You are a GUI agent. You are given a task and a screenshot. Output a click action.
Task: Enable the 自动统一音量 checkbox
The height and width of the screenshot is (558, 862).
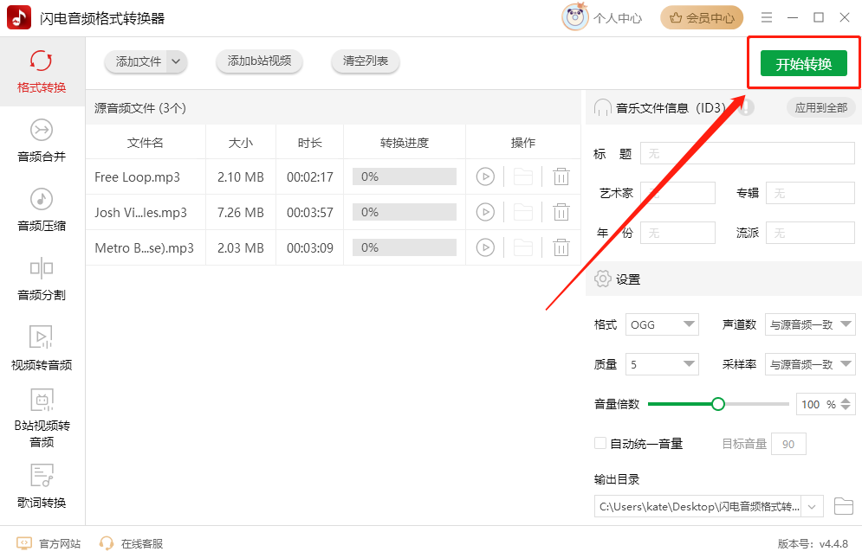[x=600, y=443]
